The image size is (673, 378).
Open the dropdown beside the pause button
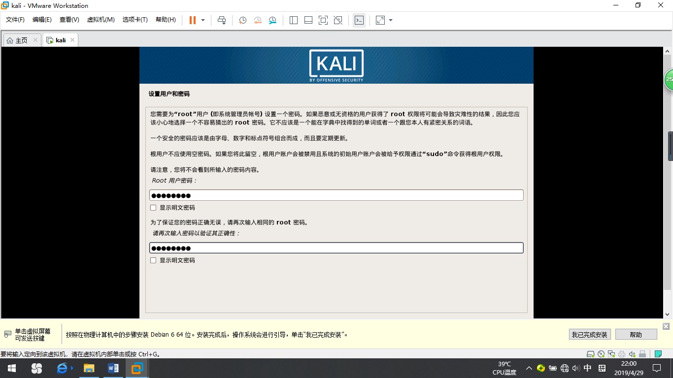coord(203,20)
